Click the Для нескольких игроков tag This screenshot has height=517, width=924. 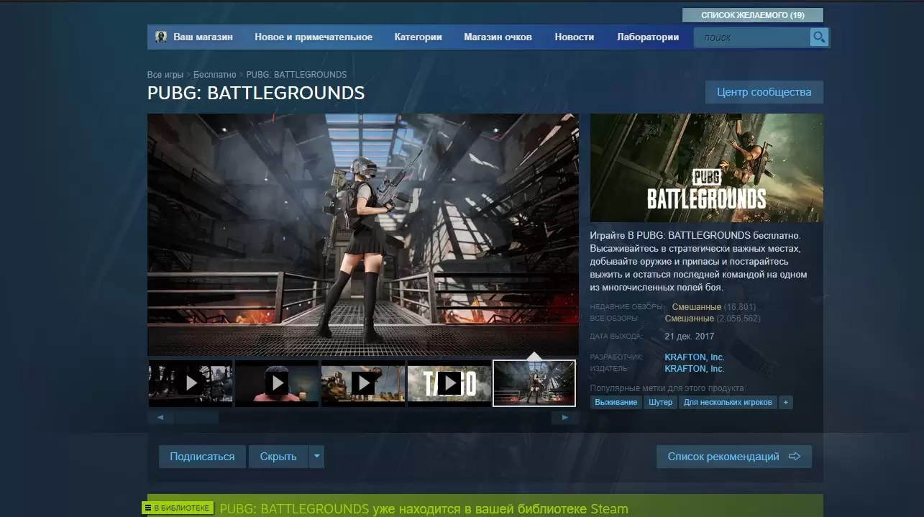click(728, 403)
